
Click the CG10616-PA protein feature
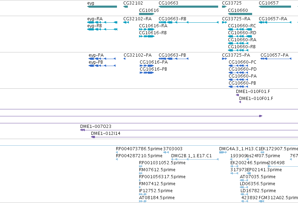click(147, 66)
